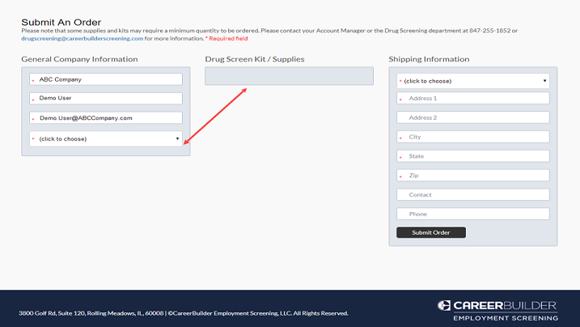The height and width of the screenshot is (327, 580).
Task: Select the Address 2 input field
Action: point(472,118)
